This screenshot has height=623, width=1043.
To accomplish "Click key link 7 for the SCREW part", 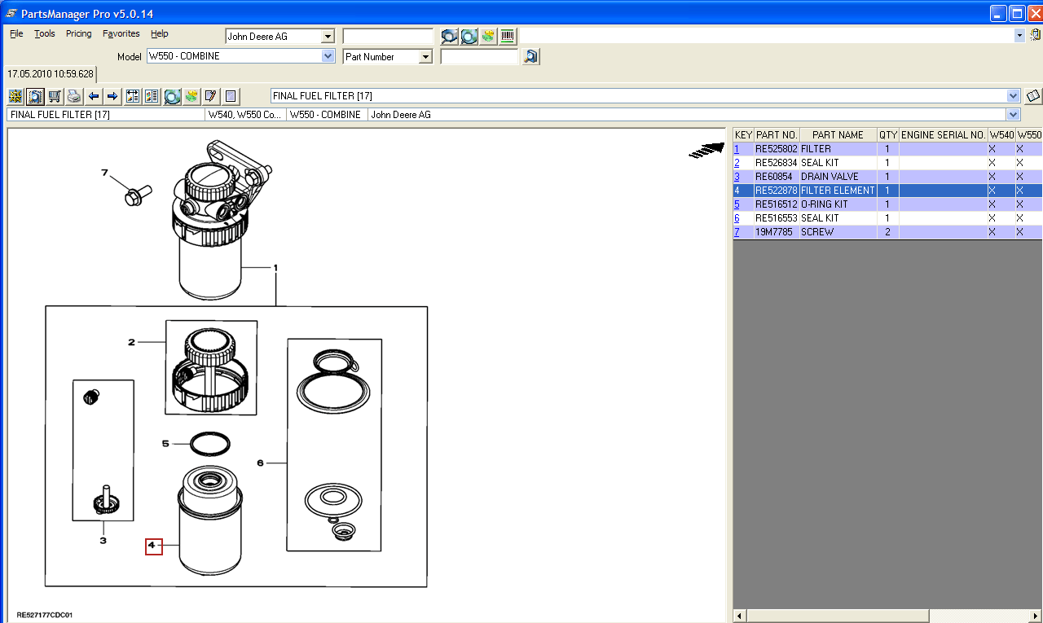I will pyautogui.click(x=737, y=232).
